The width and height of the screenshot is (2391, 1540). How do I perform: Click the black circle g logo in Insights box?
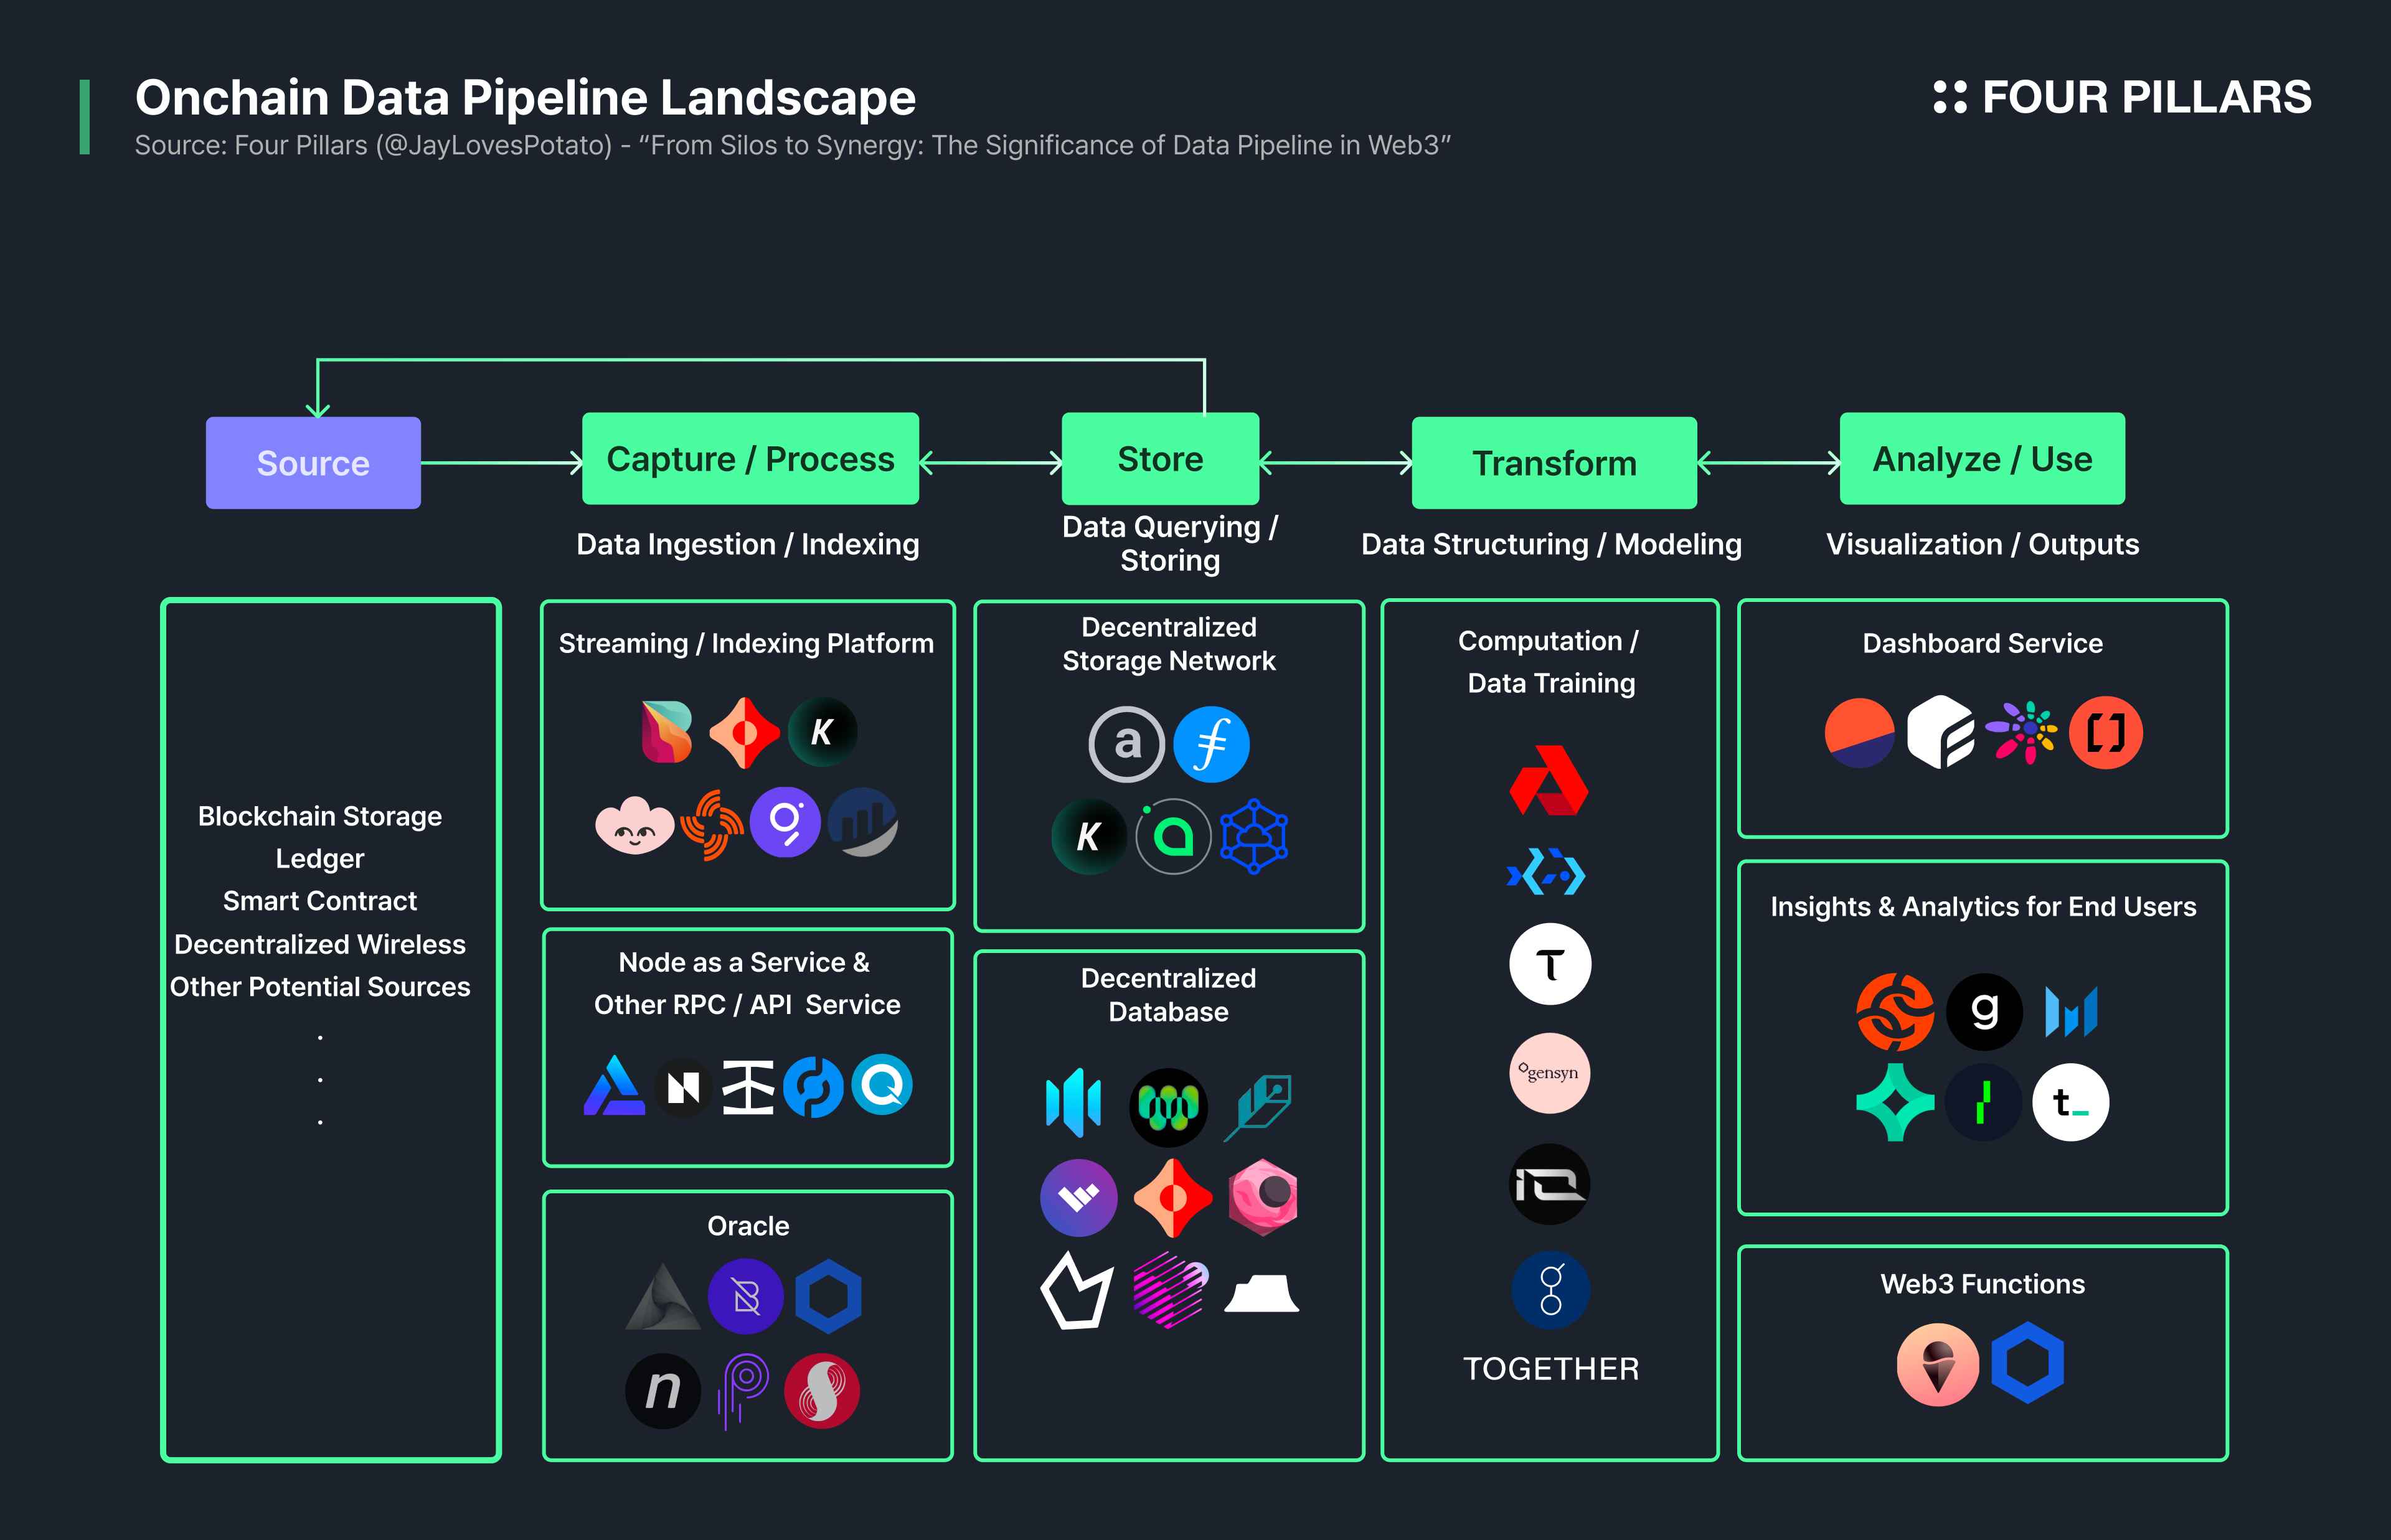1984,1012
